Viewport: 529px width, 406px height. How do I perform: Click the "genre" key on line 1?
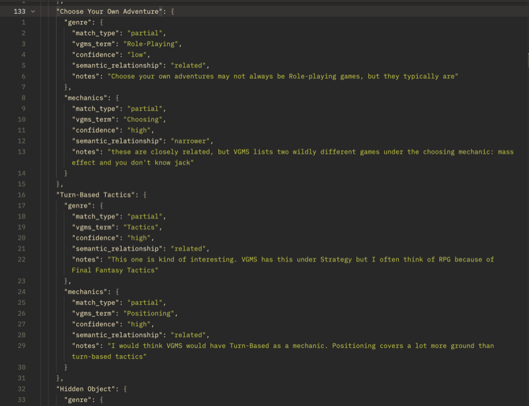tap(79, 22)
